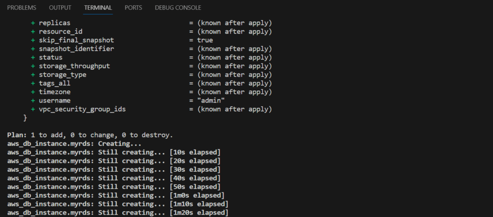Click the replicas attribute line

(151, 23)
